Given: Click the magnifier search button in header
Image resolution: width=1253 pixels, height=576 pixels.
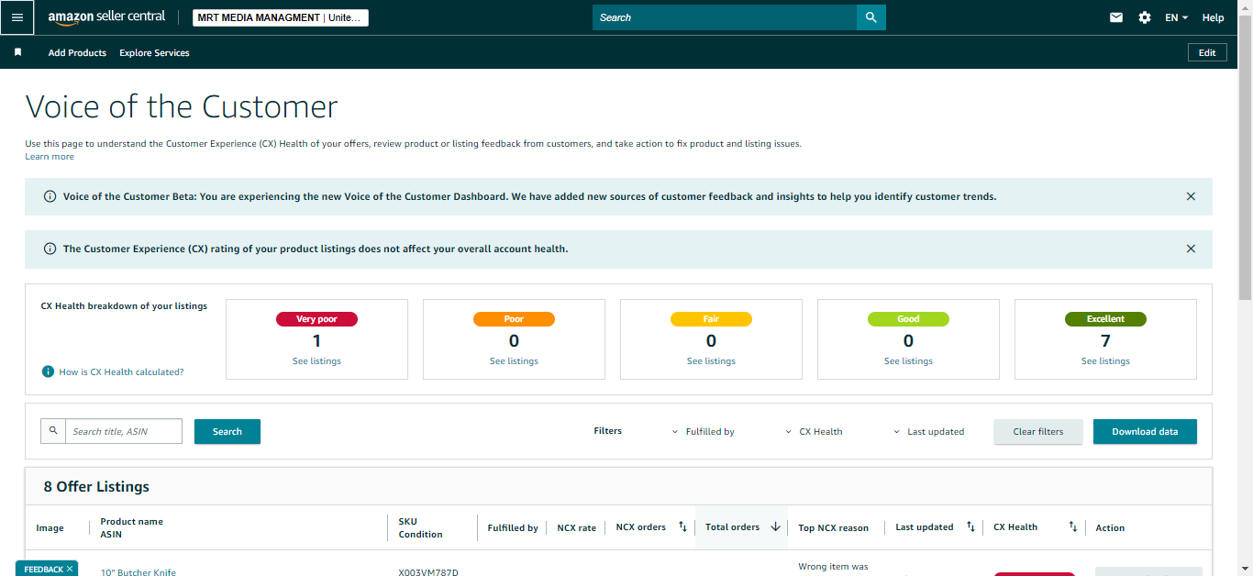Looking at the screenshot, I should tap(871, 17).
